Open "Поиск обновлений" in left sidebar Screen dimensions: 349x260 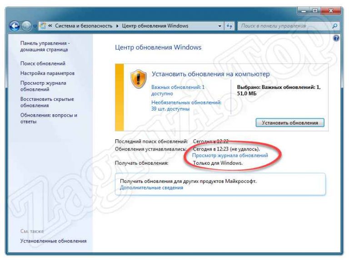pyautogui.click(x=43, y=64)
